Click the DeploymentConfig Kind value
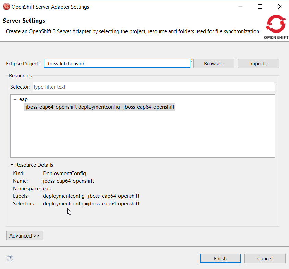Viewport: 289px width, 269px height. click(64, 174)
